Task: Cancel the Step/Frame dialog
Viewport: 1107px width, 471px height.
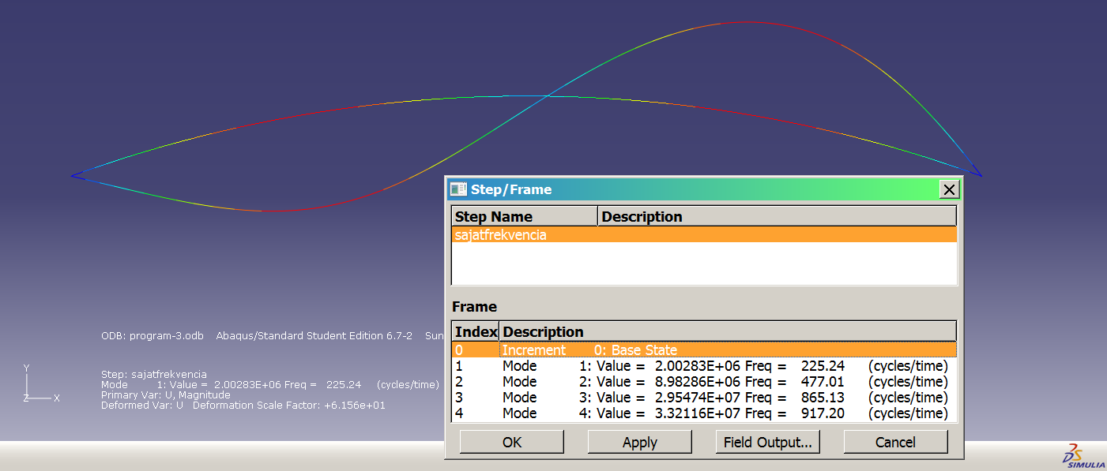Action: click(896, 442)
